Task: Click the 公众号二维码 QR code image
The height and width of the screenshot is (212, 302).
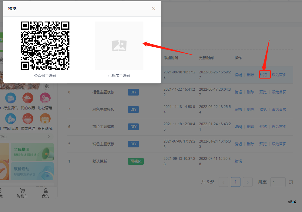Action: point(45,46)
